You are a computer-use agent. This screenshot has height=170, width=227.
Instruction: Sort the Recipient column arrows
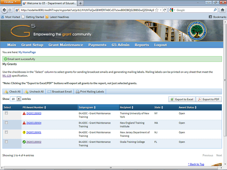132,107
